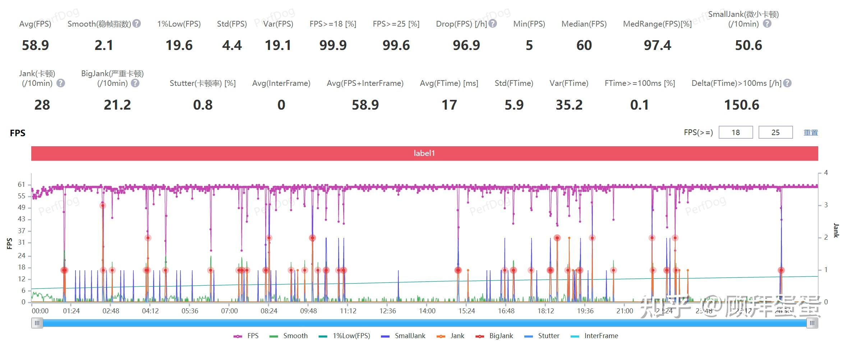This screenshot has height=341, width=843.
Task: Toggle InterFrame series in chart legend
Action: (x=594, y=336)
